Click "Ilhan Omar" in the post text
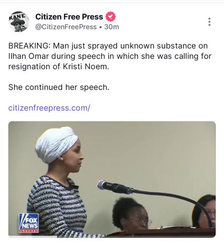Viewport: 224px width, 243px height. (29, 56)
